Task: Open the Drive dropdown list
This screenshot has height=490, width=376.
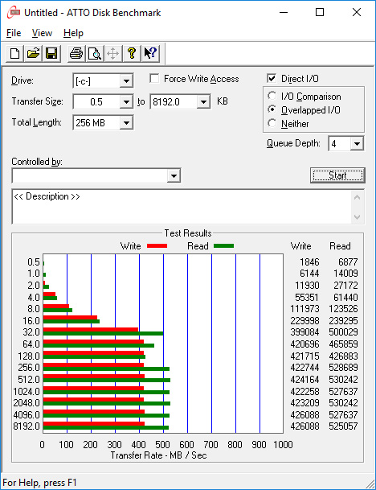Action: click(x=126, y=81)
